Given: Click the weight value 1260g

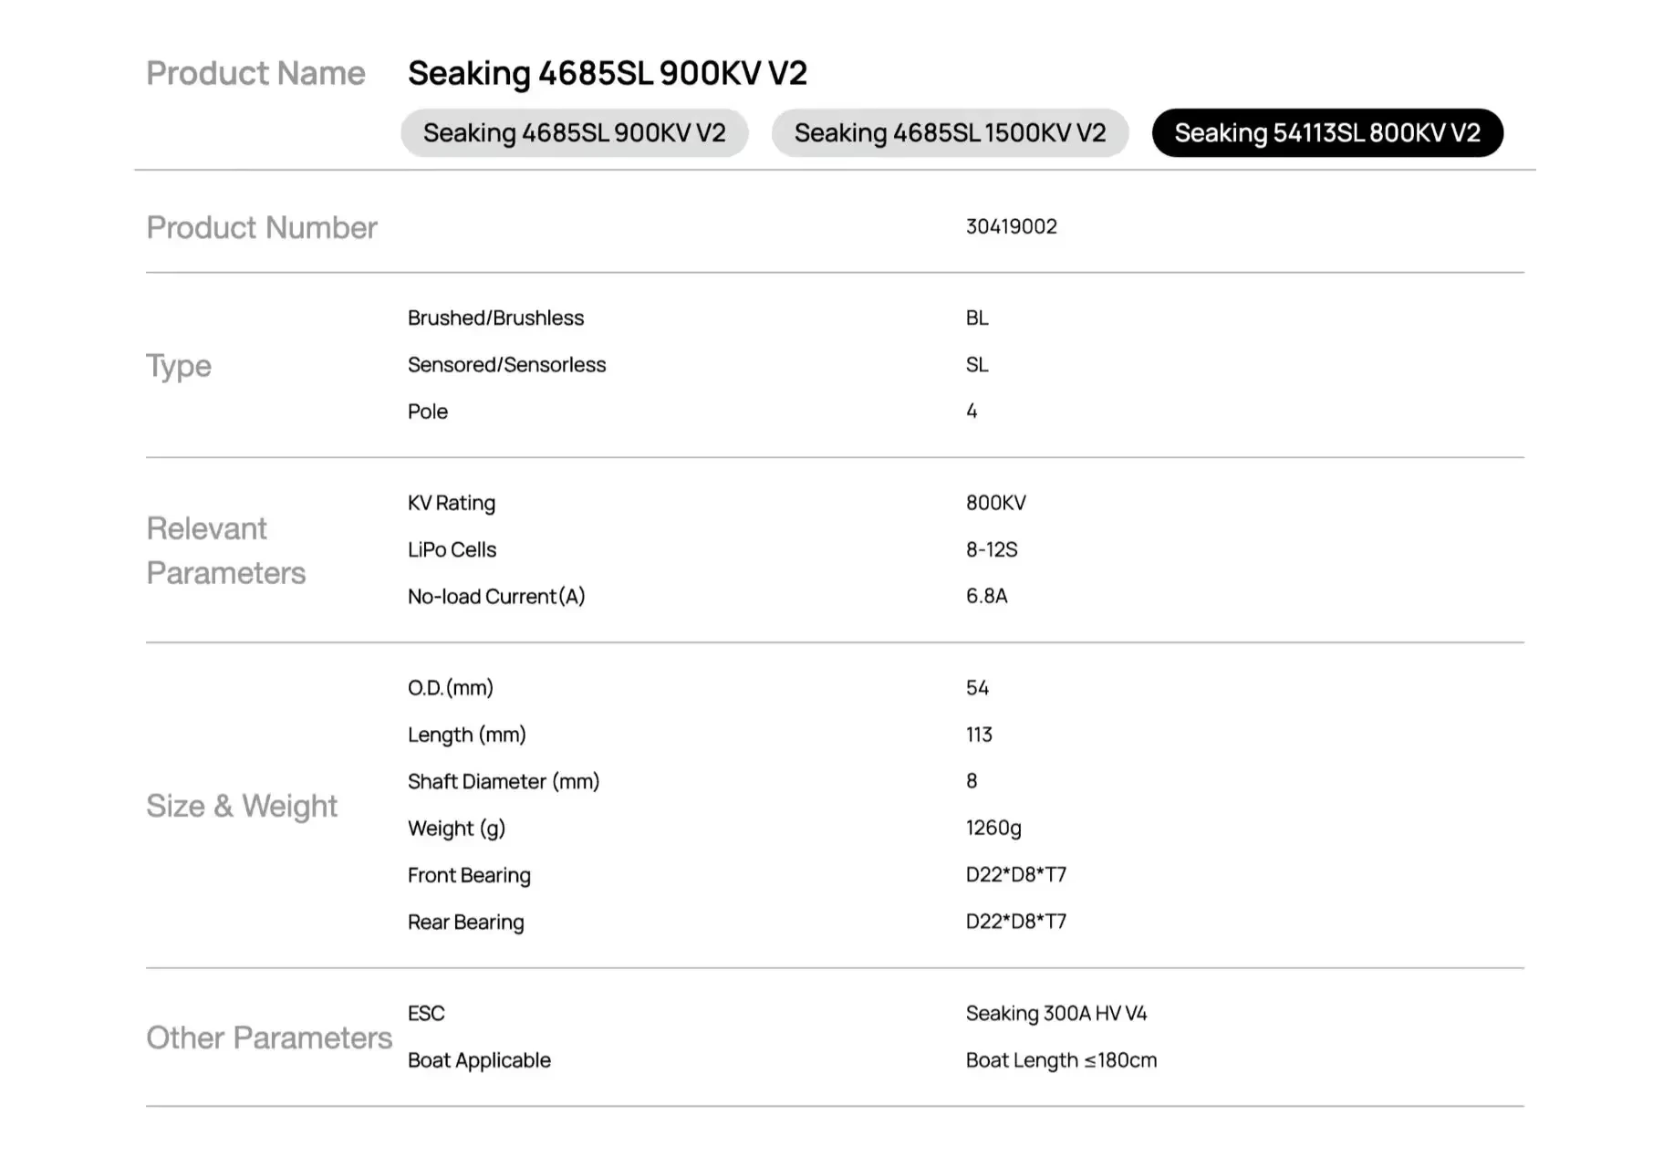Looking at the screenshot, I should coord(993,828).
